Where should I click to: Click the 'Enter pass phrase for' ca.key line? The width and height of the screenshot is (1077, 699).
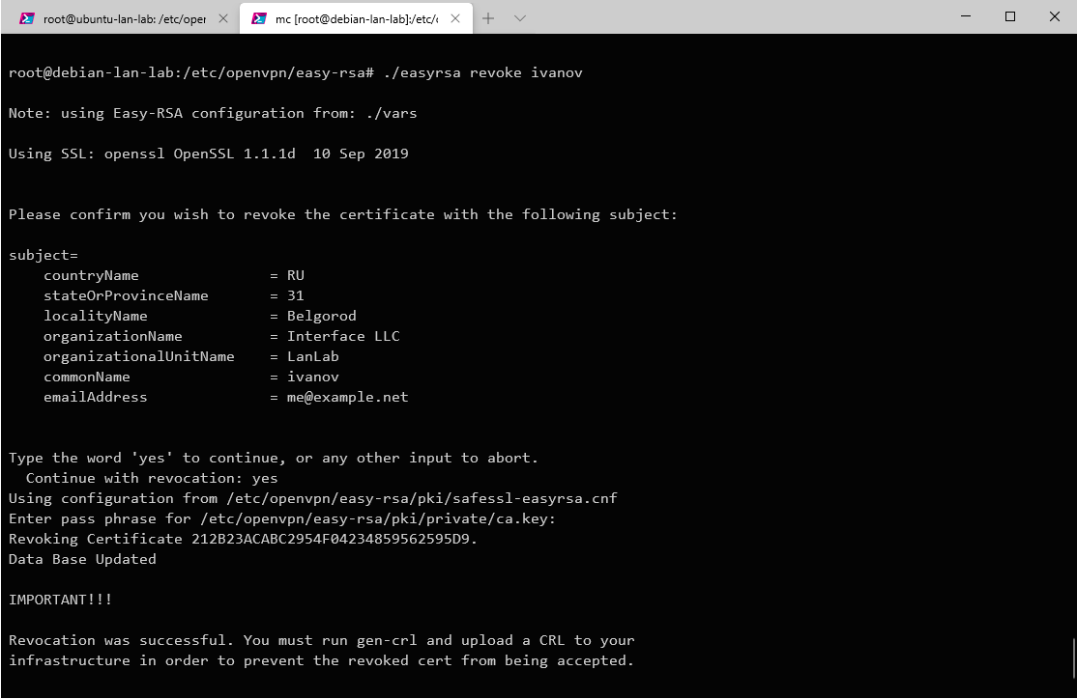(x=281, y=518)
